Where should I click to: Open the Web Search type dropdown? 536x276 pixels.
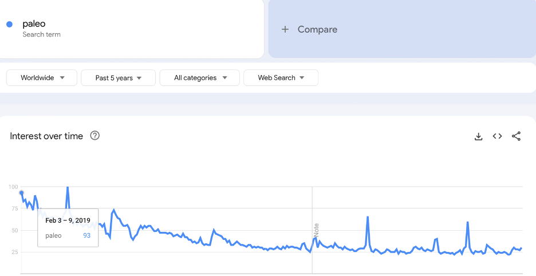281,78
